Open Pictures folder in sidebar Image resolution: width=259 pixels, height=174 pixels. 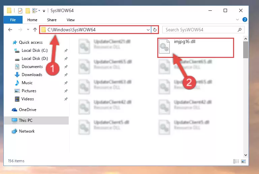(29, 91)
